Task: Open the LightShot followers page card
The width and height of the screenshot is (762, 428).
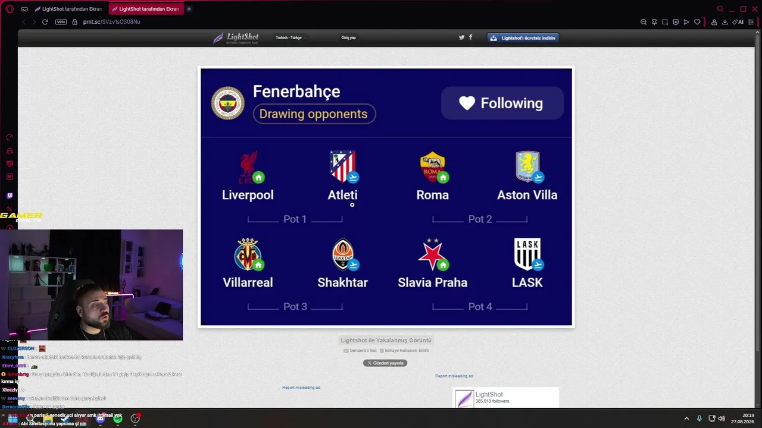Action: click(x=505, y=398)
